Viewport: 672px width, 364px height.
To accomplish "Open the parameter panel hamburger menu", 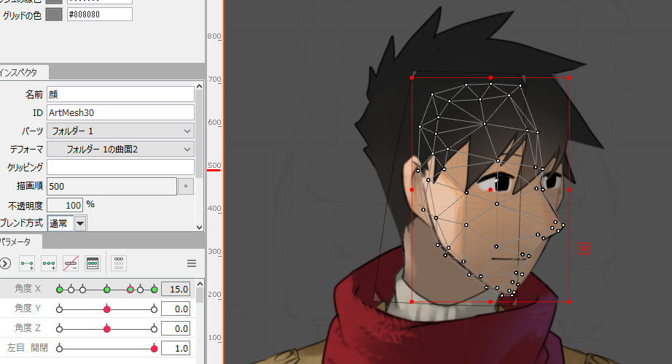I will point(192,263).
